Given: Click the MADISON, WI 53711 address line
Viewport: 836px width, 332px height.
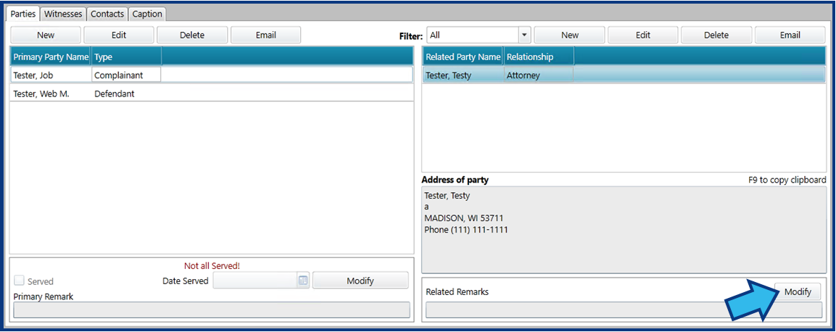Looking at the screenshot, I should pos(463,218).
